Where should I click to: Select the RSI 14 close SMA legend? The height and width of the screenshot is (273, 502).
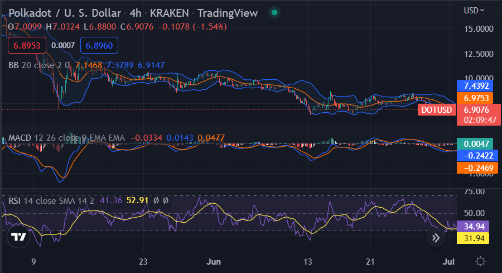[51, 201]
